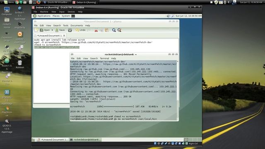This screenshot has width=265, height=149.
Task: Click the host panel shield security icon
Action: pyautogui.click(x=216, y=2)
